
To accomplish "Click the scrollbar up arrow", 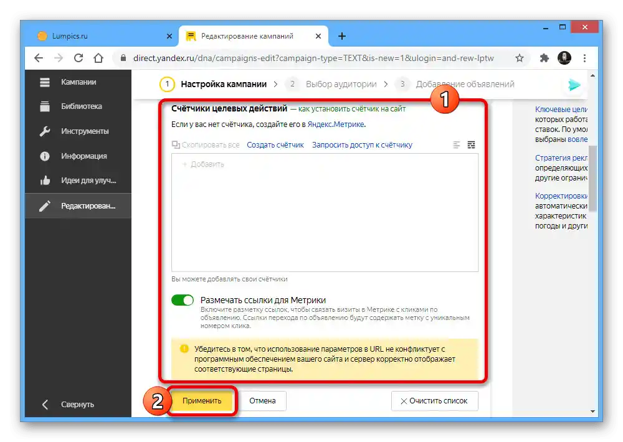I will click(x=593, y=75).
